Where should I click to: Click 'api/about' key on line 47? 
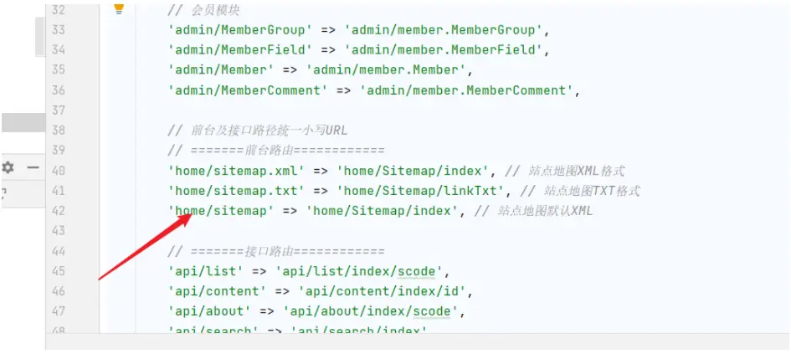click(x=210, y=311)
